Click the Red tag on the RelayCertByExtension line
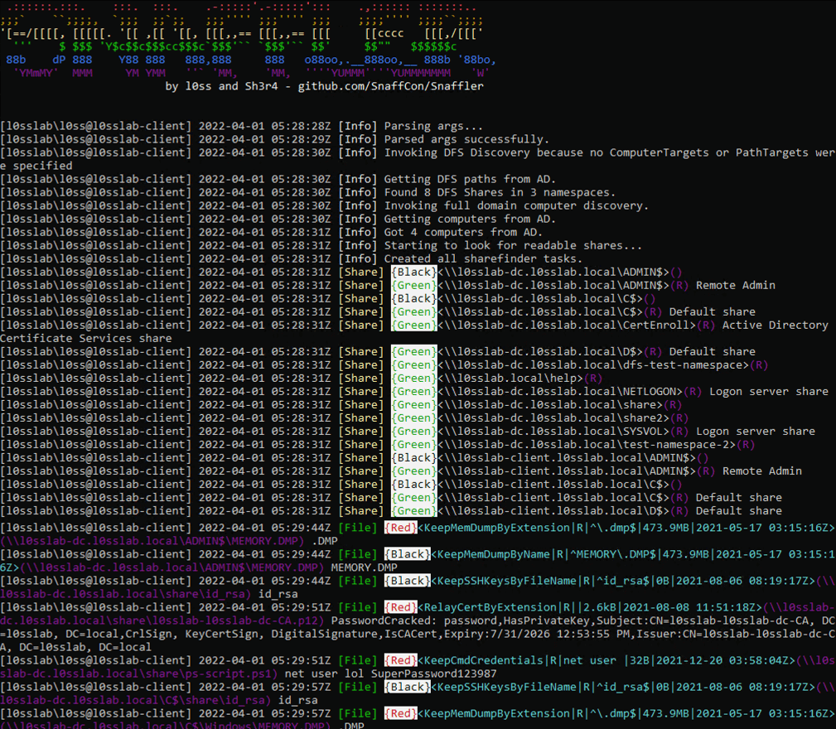The height and width of the screenshot is (729, 836). [401, 607]
